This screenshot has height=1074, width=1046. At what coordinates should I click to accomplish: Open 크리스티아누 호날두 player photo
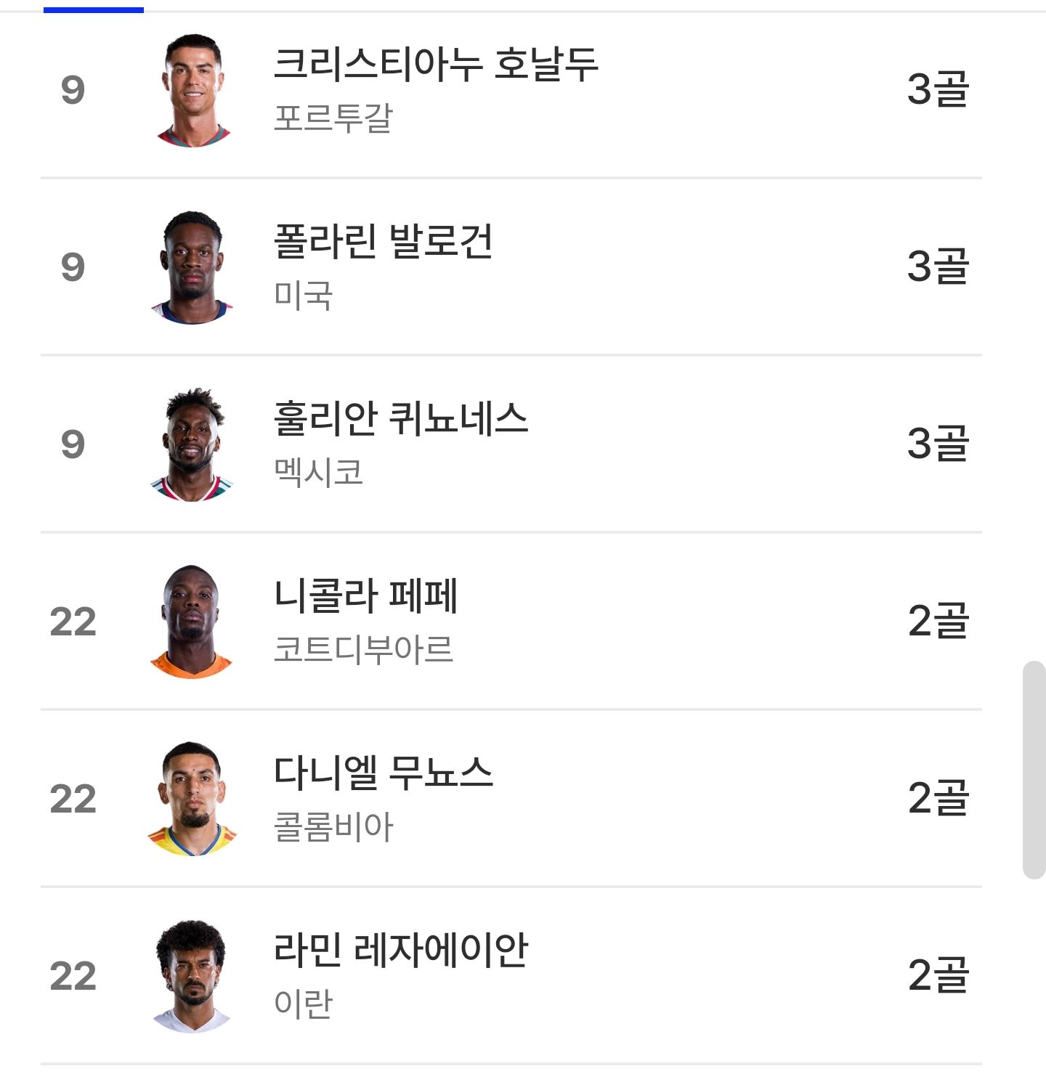click(193, 90)
